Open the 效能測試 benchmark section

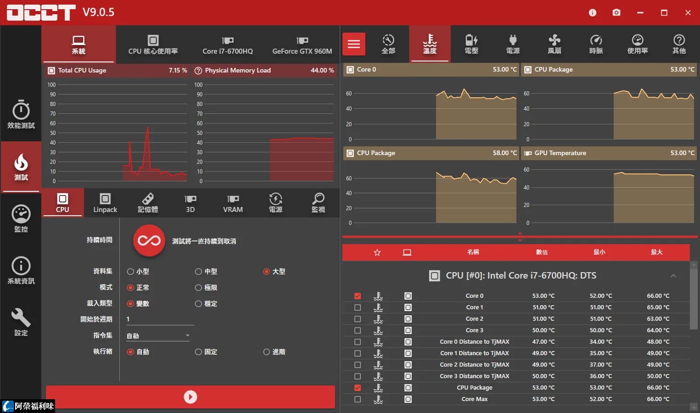21,115
